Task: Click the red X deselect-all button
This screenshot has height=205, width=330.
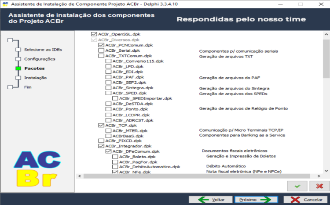Action: pos(319,186)
